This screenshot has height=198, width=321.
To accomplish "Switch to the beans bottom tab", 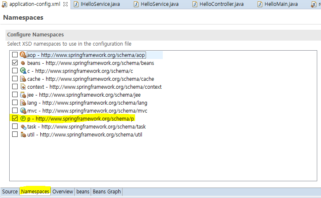I will 83,192.
